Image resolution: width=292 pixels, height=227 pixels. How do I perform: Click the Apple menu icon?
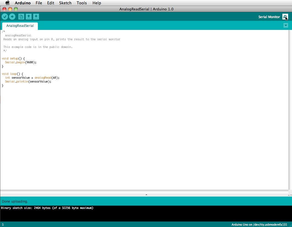pyautogui.click(x=7, y=3)
